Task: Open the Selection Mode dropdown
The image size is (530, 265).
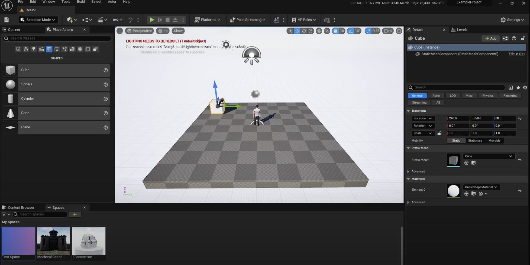Action: coord(38,20)
